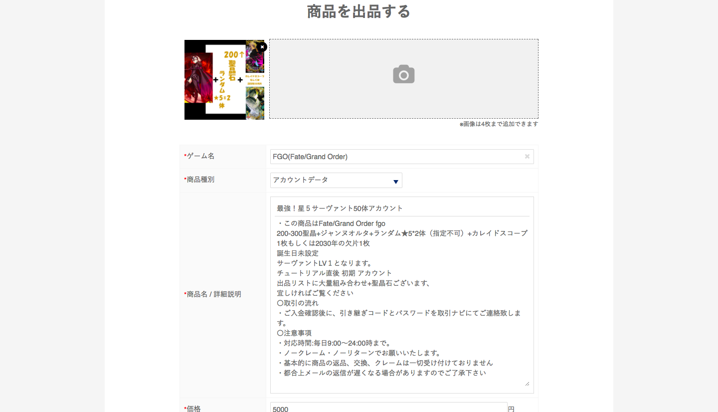Click the line ・対応時間:毎日9:00〜24:00時まで。
This screenshot has height=412, width=718.
[x=335, y=343]
